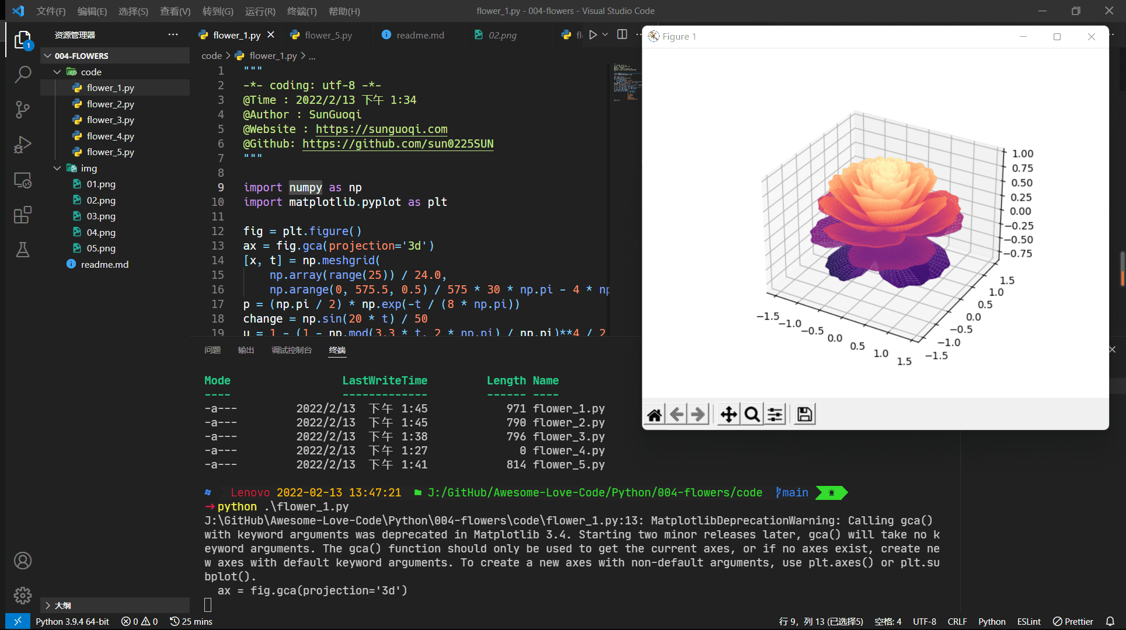Switch to the readme.md editor tab
Viewport: 1126px width, 630px height.
click(x=419, y=35)
